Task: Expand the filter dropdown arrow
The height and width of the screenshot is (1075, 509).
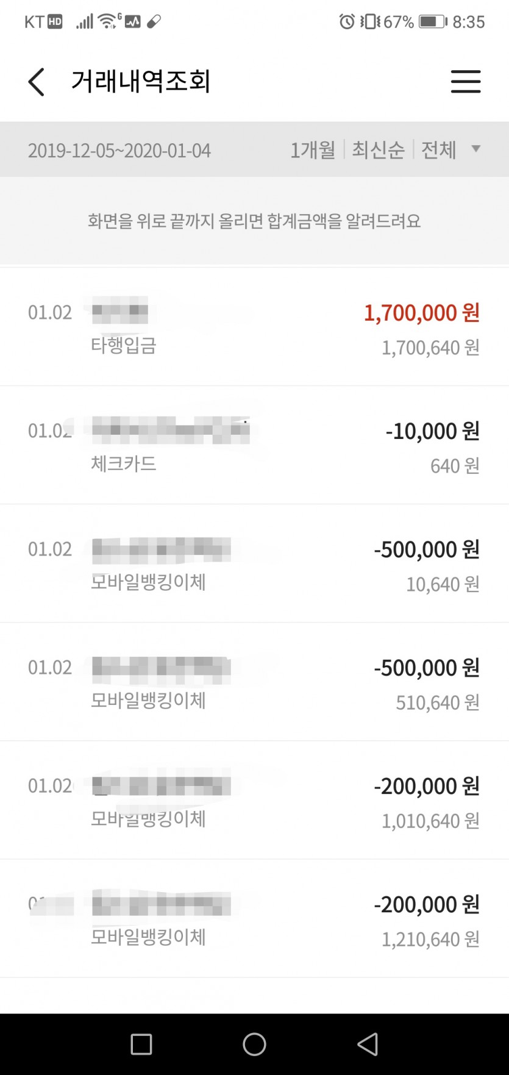Action: coord(476,149)
